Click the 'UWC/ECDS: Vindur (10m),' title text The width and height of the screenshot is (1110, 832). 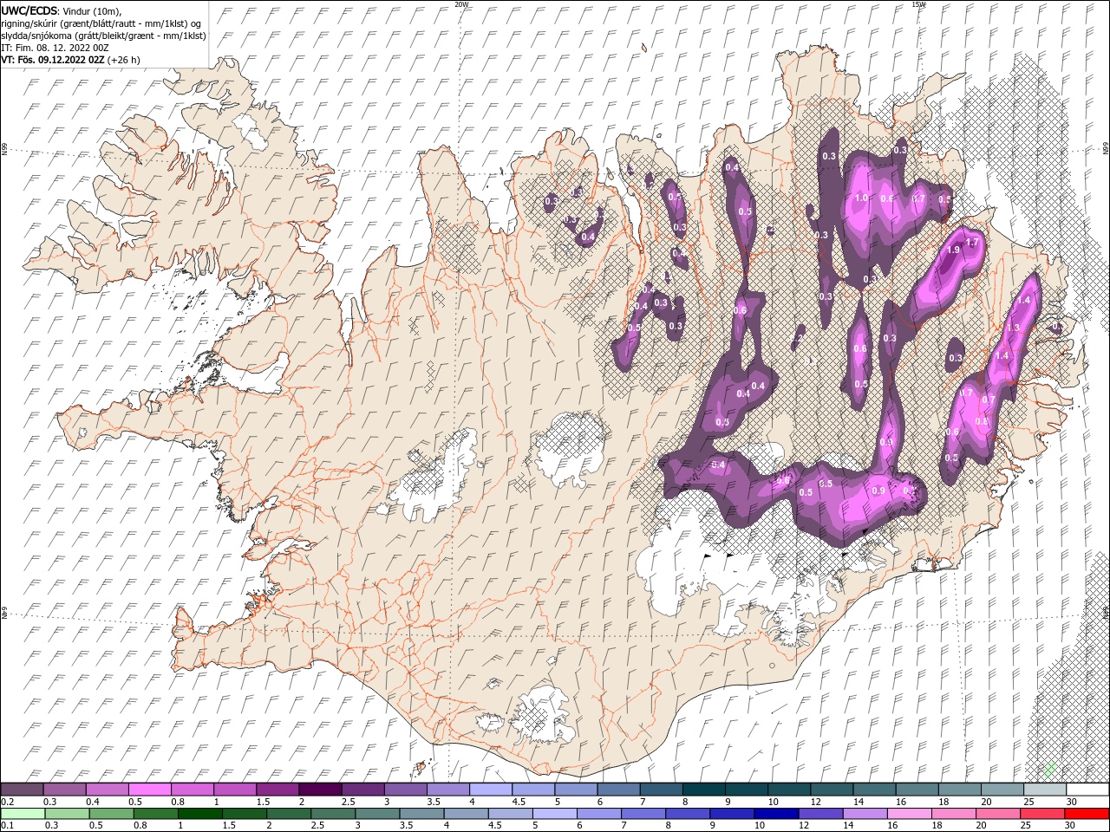(62, 10)
